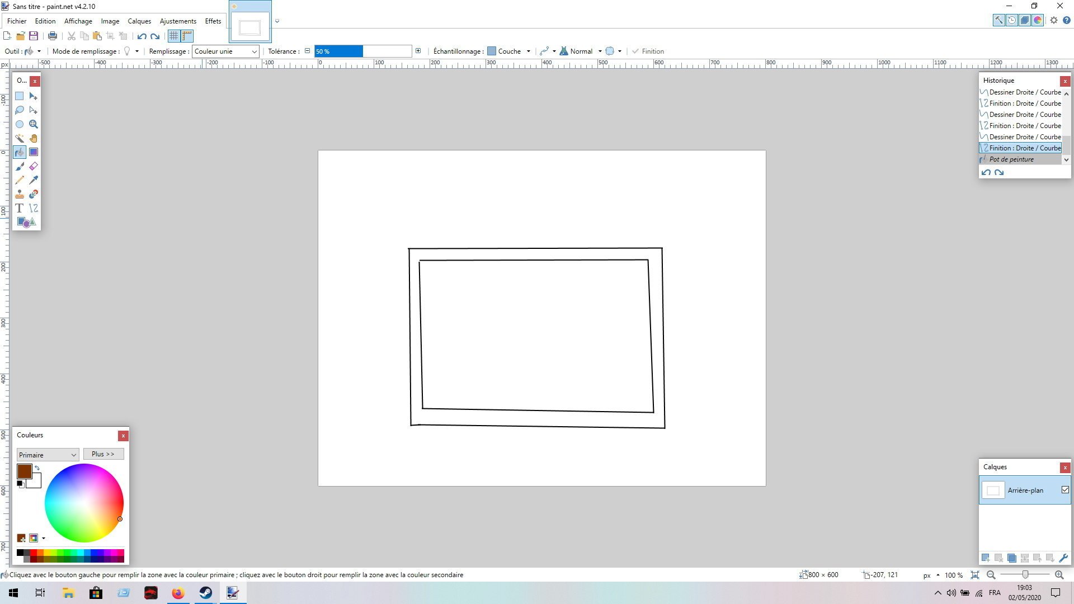Select the Color Picker eyedropper tool
Screen dimensions: 1074x604
click(x=34, y=180)
